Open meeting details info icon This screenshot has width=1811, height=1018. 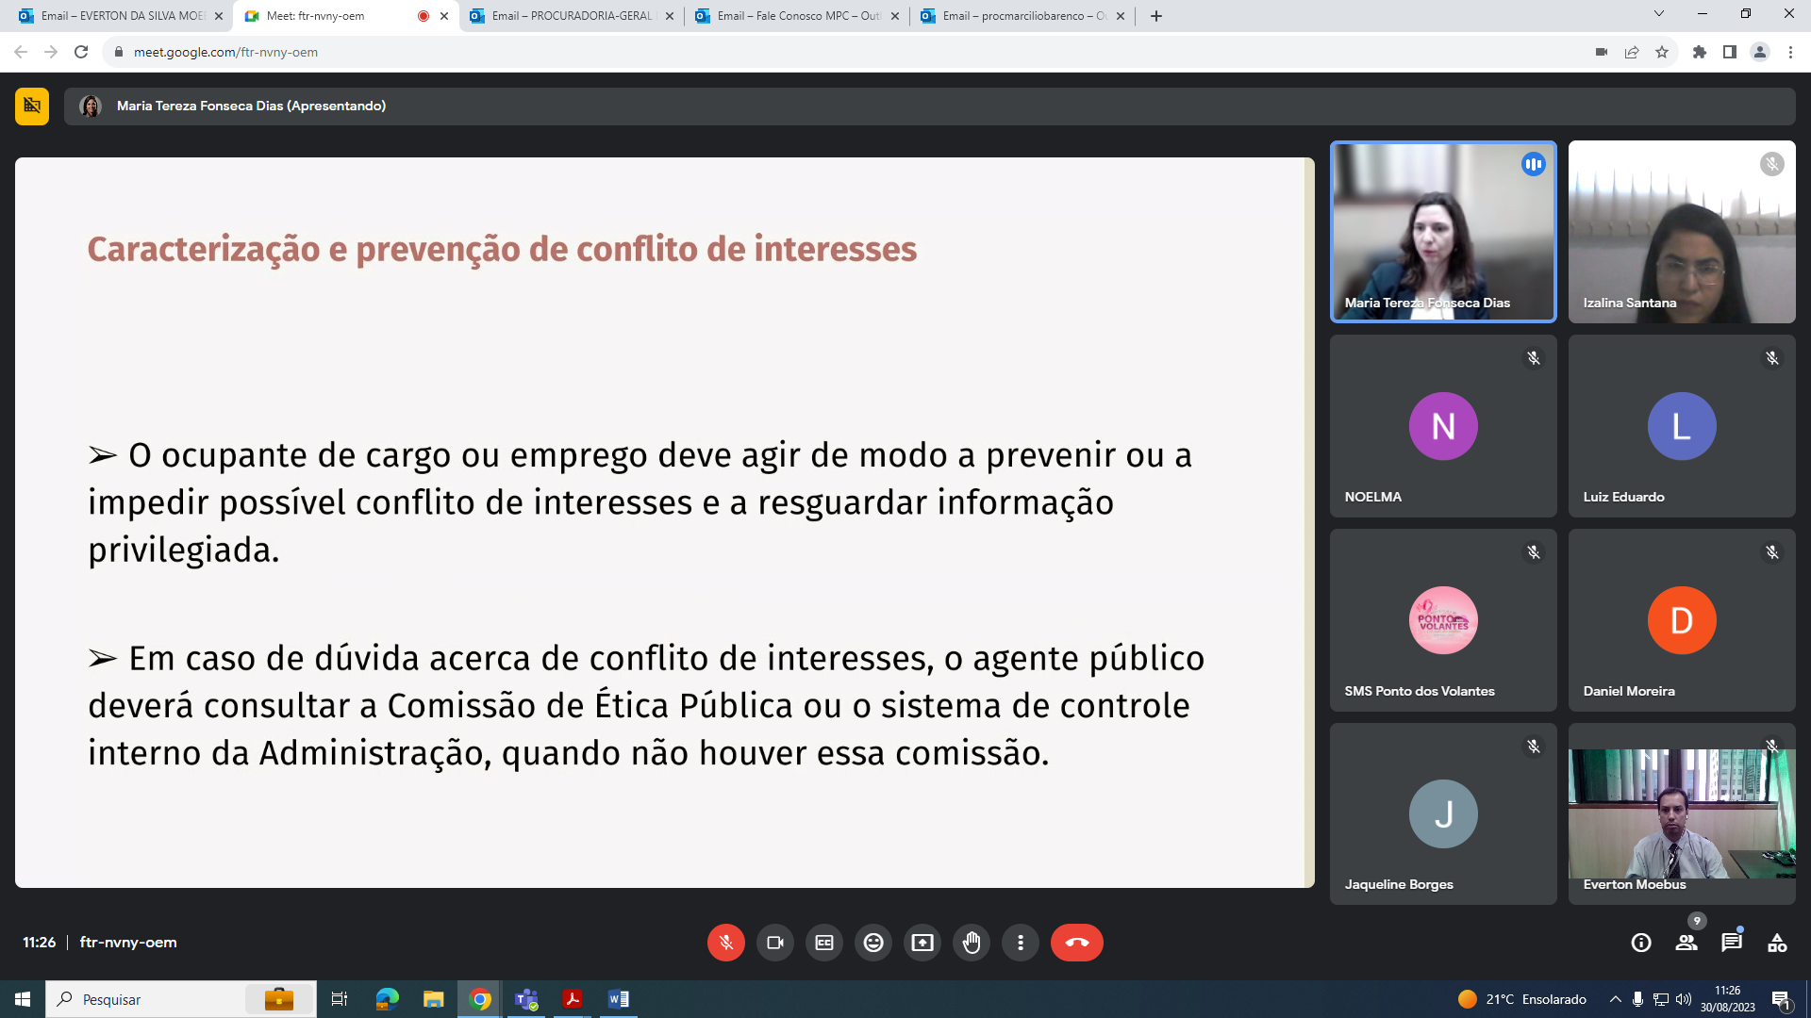(1641, 943)
